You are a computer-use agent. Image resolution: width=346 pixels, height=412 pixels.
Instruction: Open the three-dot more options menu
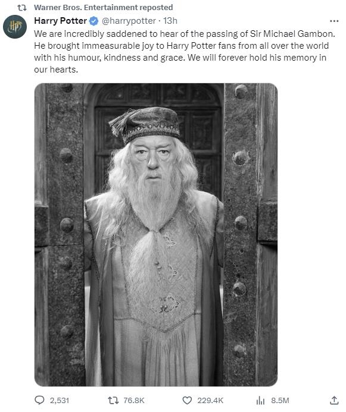[334, 21]
